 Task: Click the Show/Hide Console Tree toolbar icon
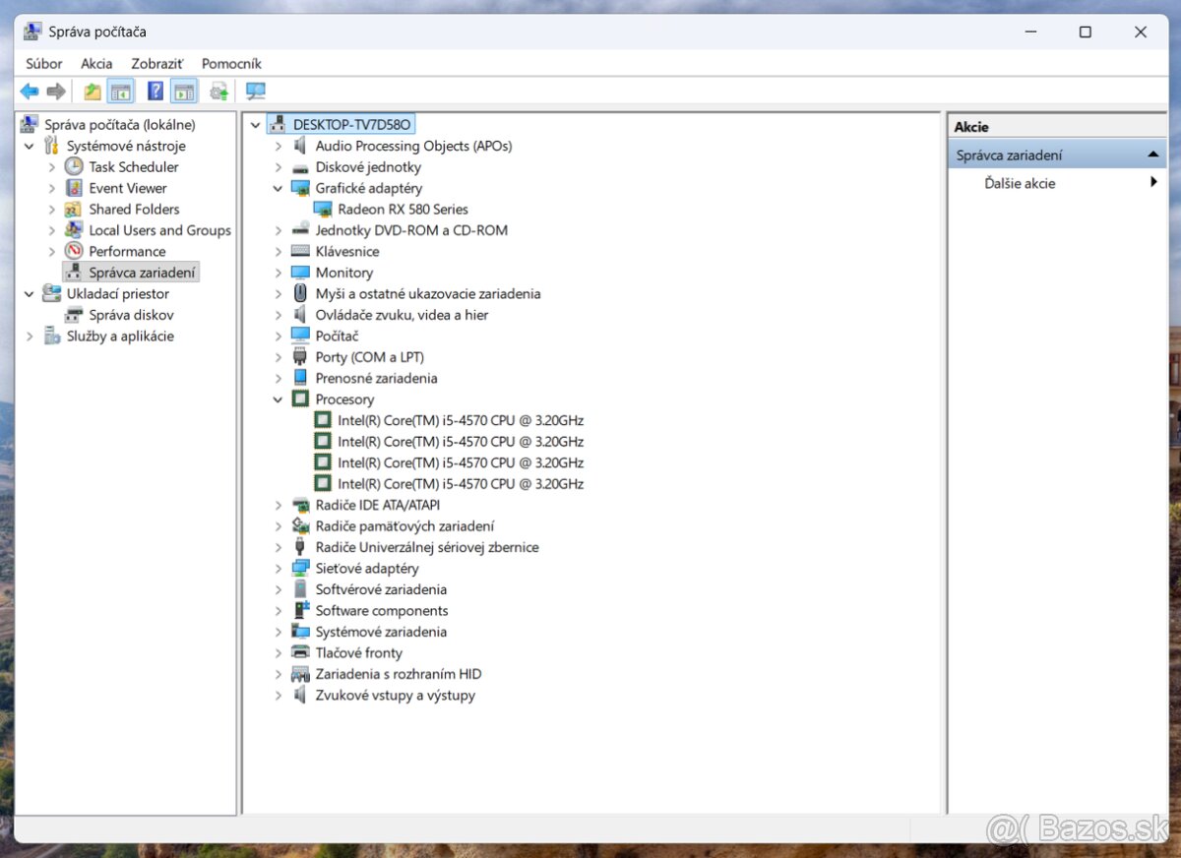tap(120, 92)
